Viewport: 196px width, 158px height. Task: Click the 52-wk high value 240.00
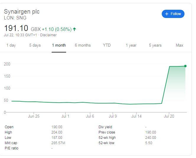click(x=151, y=138)
